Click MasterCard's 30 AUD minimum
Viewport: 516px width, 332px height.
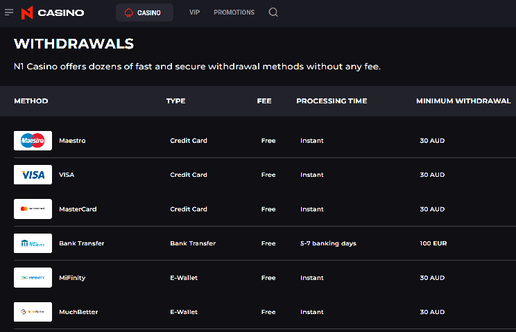(432, 209)
